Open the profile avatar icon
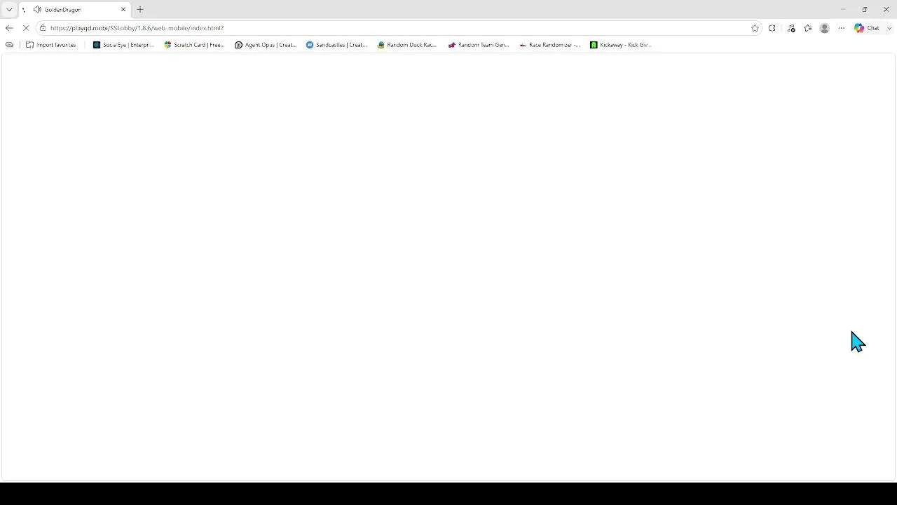 825,28
